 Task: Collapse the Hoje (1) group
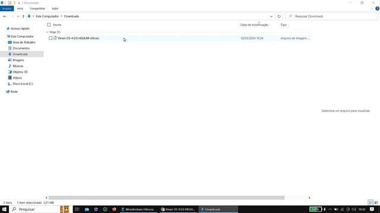(47, 32)
